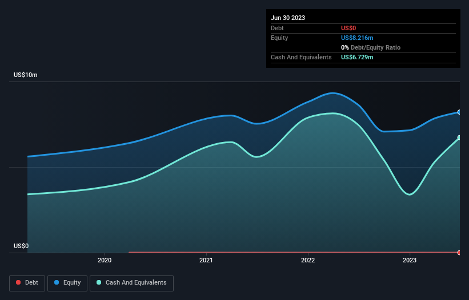Image resolution: width=469 pixels, height=300 pixels.
Task: Toggle the Equity series legend button
Action: [67, 283]
